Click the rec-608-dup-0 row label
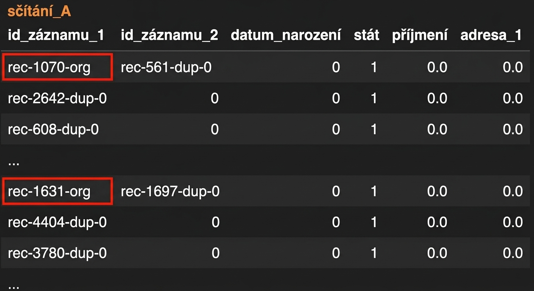Screen dimensions: 534x291 pos(53,130)
